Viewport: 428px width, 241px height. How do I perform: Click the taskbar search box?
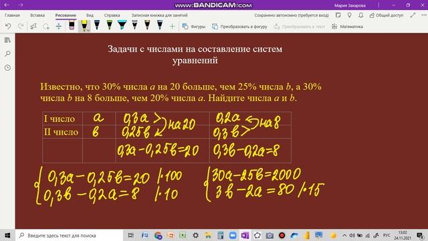pos(70,235)
